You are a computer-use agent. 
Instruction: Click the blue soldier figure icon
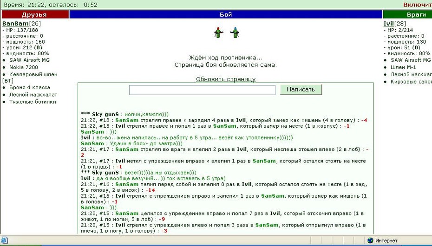click(235, 33)
